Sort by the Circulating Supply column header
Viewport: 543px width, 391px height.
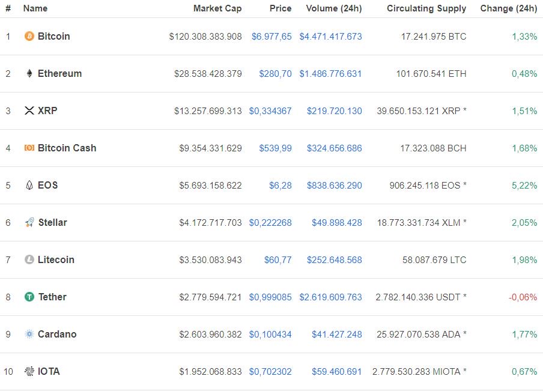pos(426,8)
